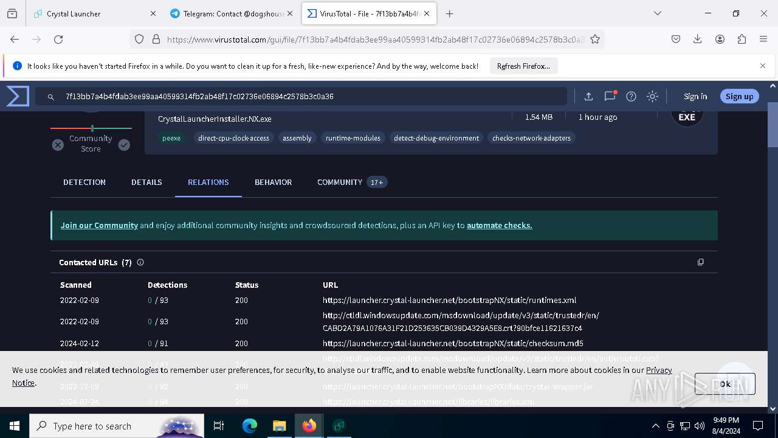The height and width of the screenshot is (438, 778).
Task: Open extensions puzzle icon
Action: (x=742, y=39)
